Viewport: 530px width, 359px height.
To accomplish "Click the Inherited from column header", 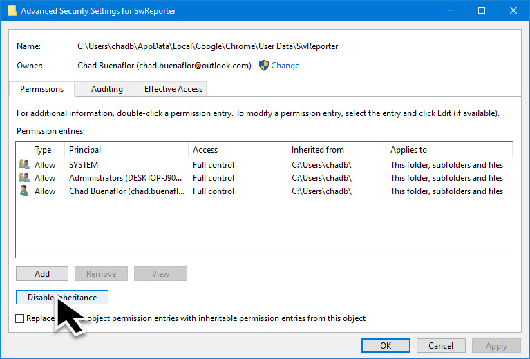I will (x=337, y=150).
